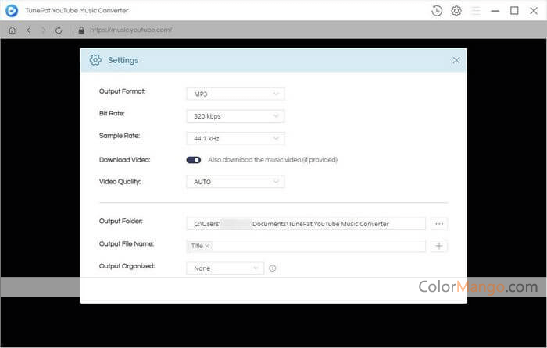The width and height of the screenshot is (547, 348).
Task: Open the Output Organized None dropdown
Action: [225, 268]
